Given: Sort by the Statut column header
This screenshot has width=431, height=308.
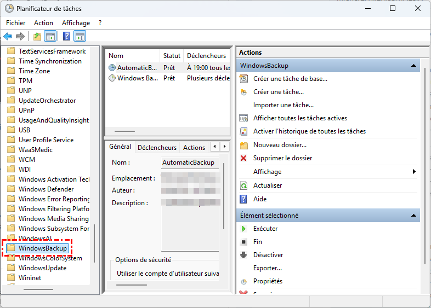Looking at the screenshot, I should click(172, 56).
